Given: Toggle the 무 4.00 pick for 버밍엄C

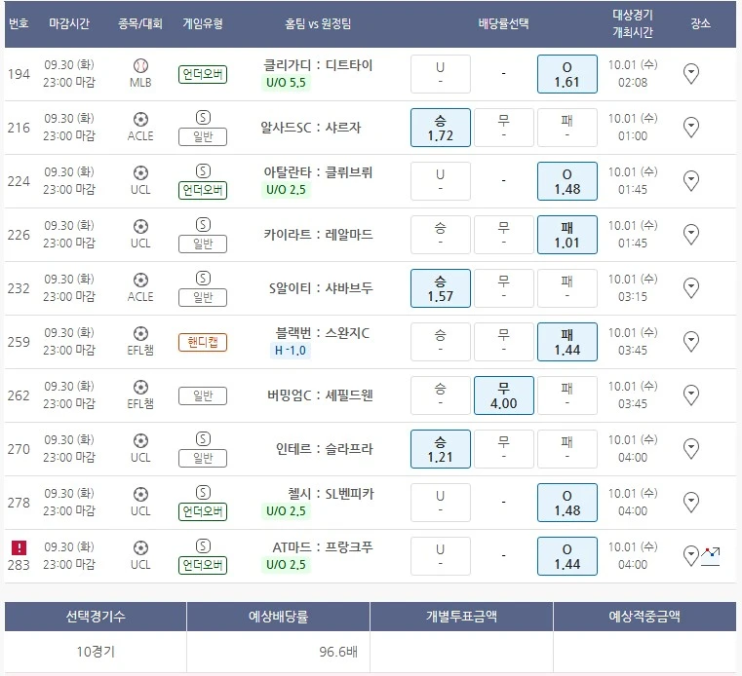Looking at the screenshot, I should click(503, 395).
